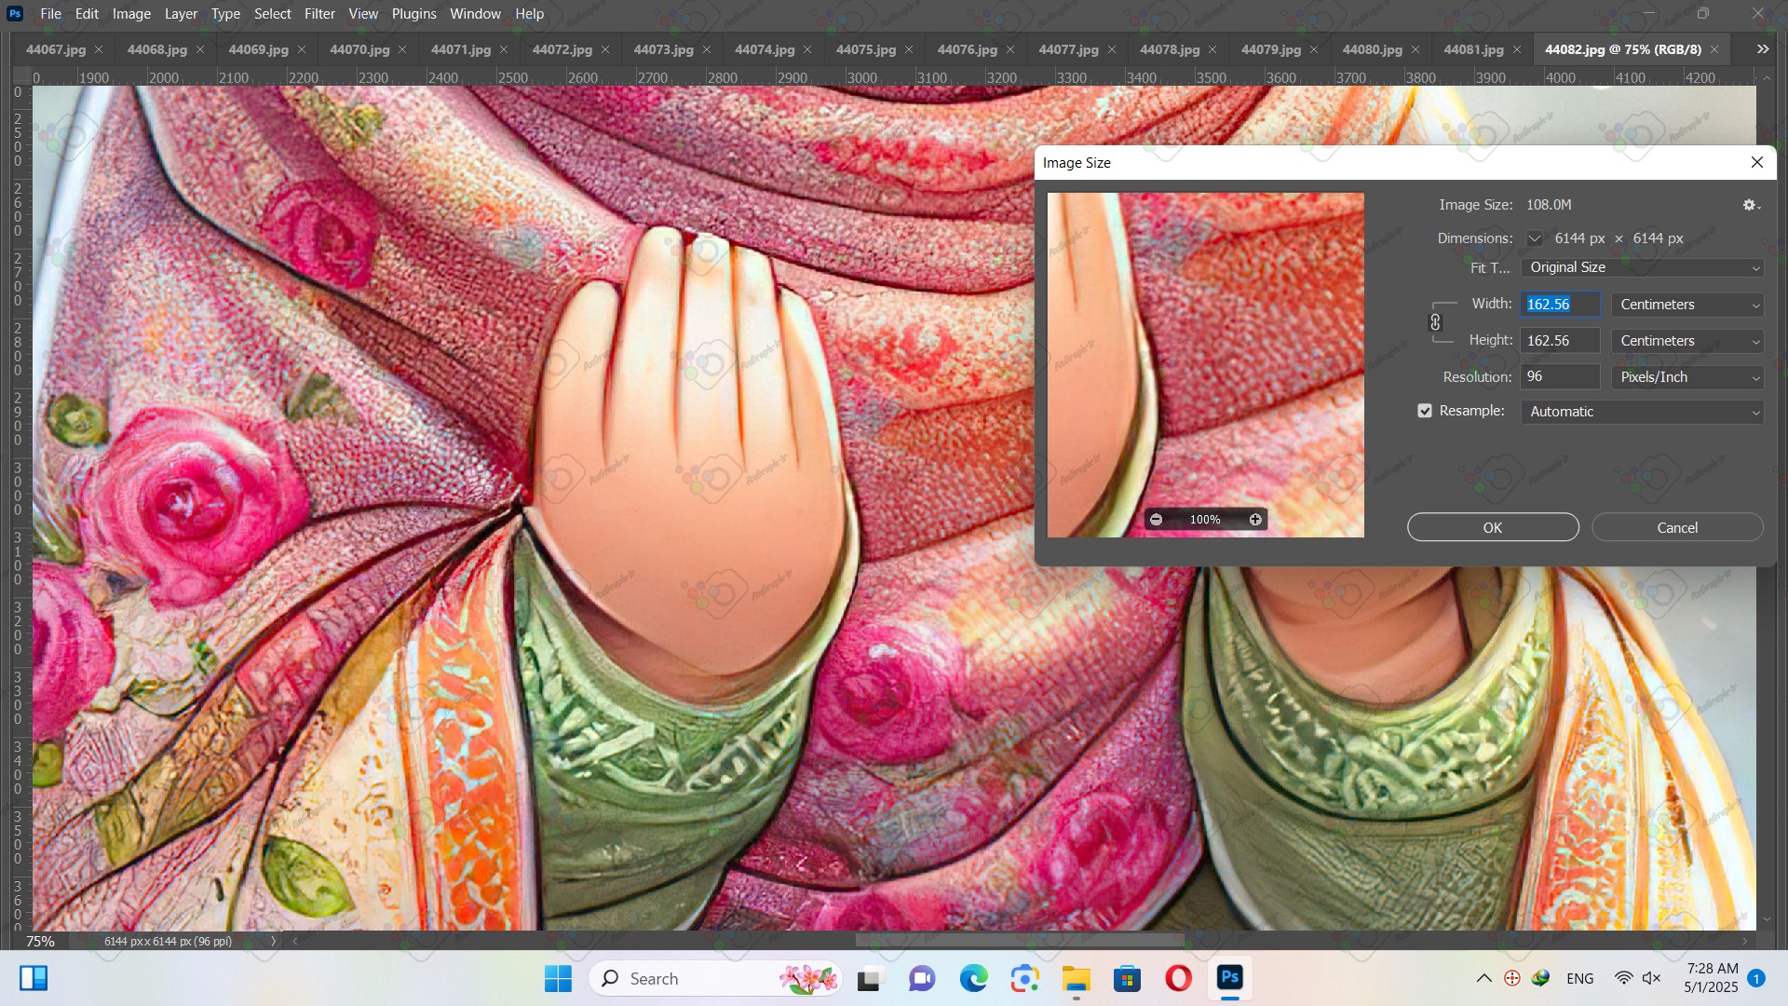
Task: Show hidden system tray icons
Action: coord(1484,979)
